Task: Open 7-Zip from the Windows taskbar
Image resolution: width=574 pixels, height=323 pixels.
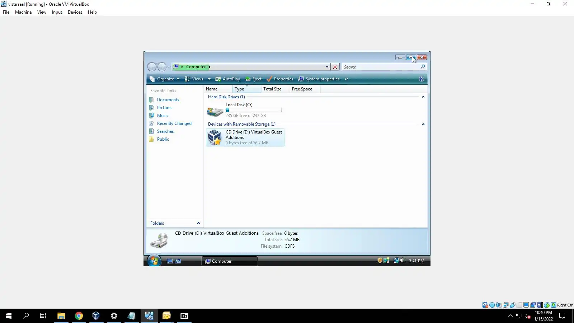Action: [184, 316]
